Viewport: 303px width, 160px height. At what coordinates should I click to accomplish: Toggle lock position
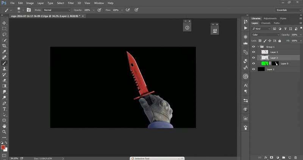(270, 41)
